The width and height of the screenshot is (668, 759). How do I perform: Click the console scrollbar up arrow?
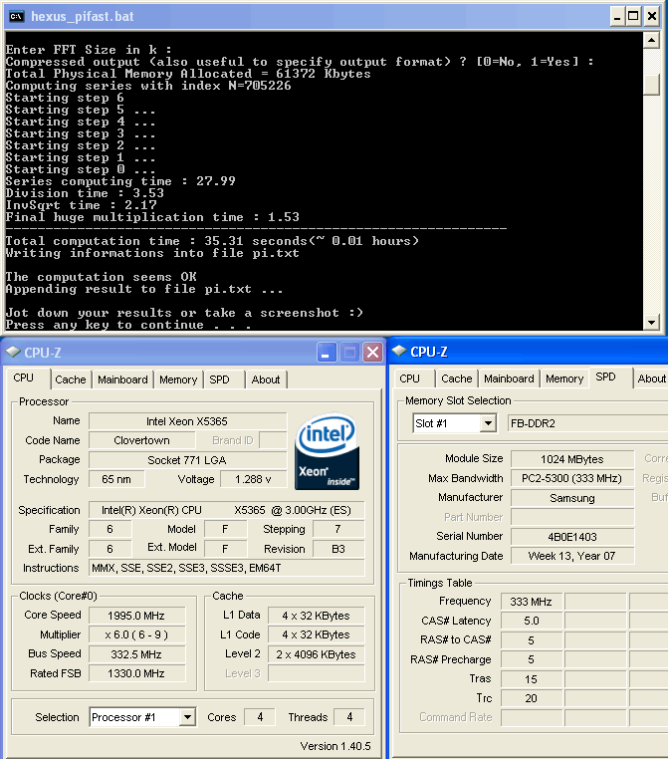651,40
